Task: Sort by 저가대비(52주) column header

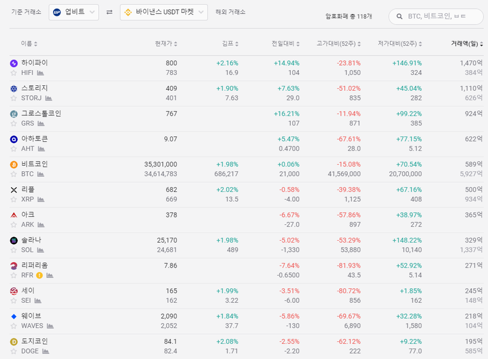Action: click(x=400, y=43)
